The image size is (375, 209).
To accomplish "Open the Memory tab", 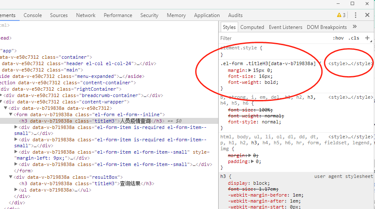I will [176, 15].
